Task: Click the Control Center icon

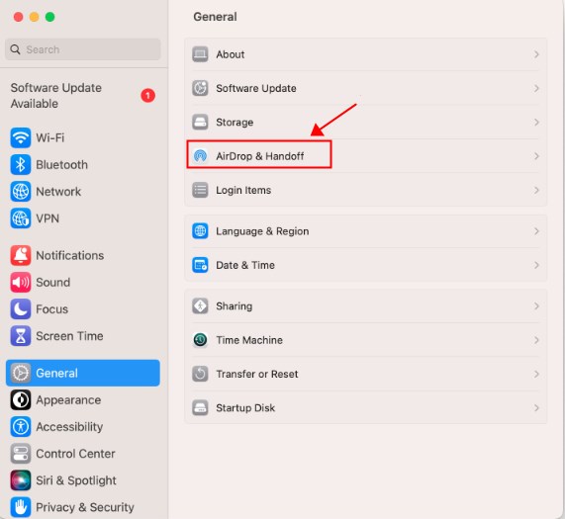Action: click(x=21, y=454)
